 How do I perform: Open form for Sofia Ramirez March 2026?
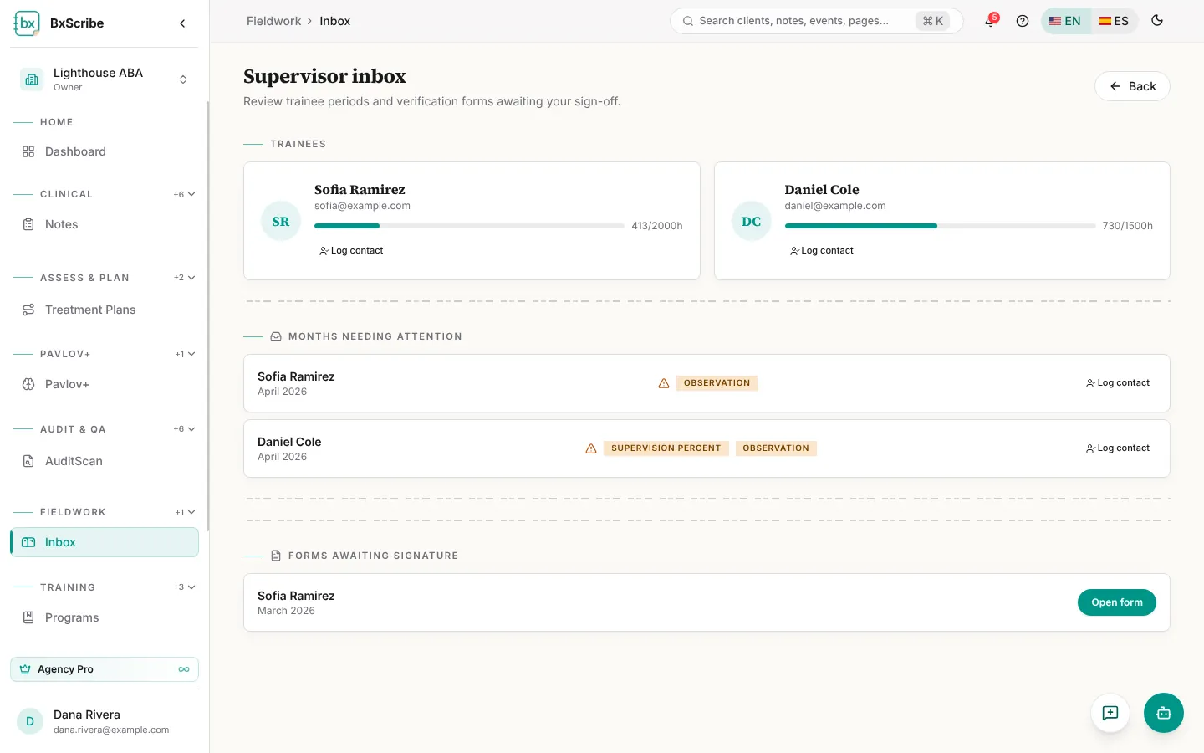(x=1116, y=602)
